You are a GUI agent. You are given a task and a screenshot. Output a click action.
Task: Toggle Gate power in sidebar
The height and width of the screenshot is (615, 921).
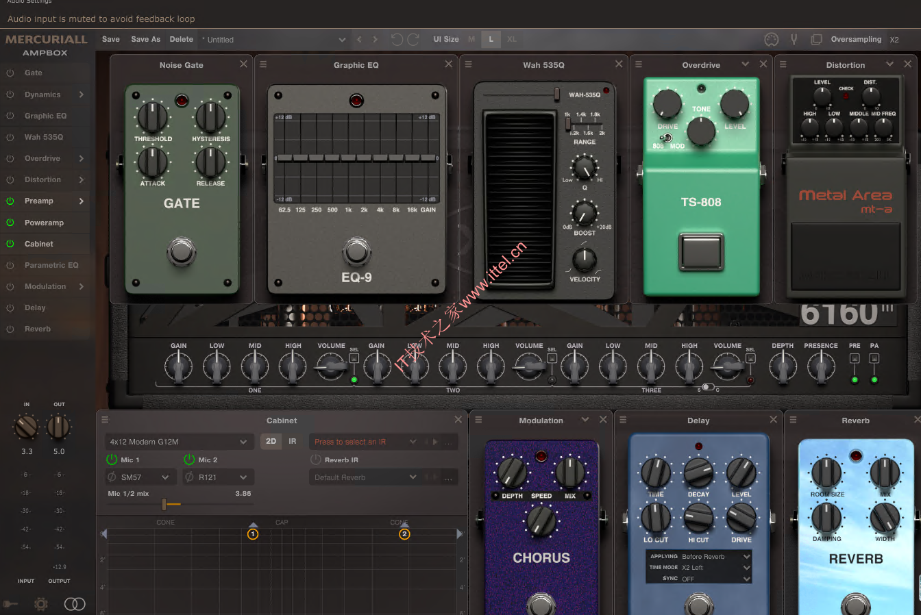[10, 73]
